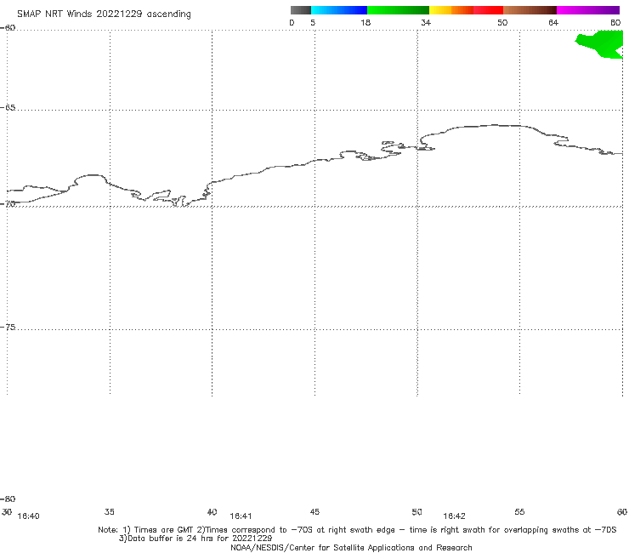Click the yellow-to-red 34–50 color bar segment
Viewport: 629px width, 553px height.
[466, 10]
